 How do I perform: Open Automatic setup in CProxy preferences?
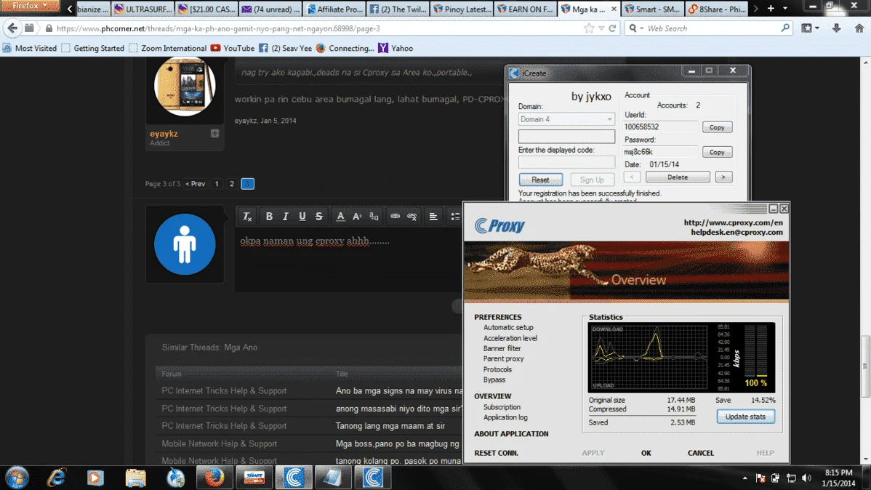tap(507, 328)
